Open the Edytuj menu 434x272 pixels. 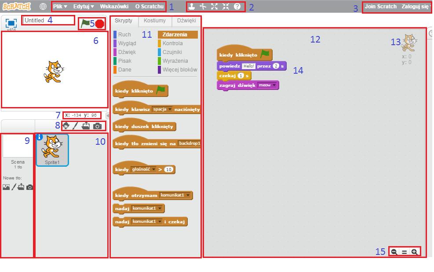click(x=84, y=6)
